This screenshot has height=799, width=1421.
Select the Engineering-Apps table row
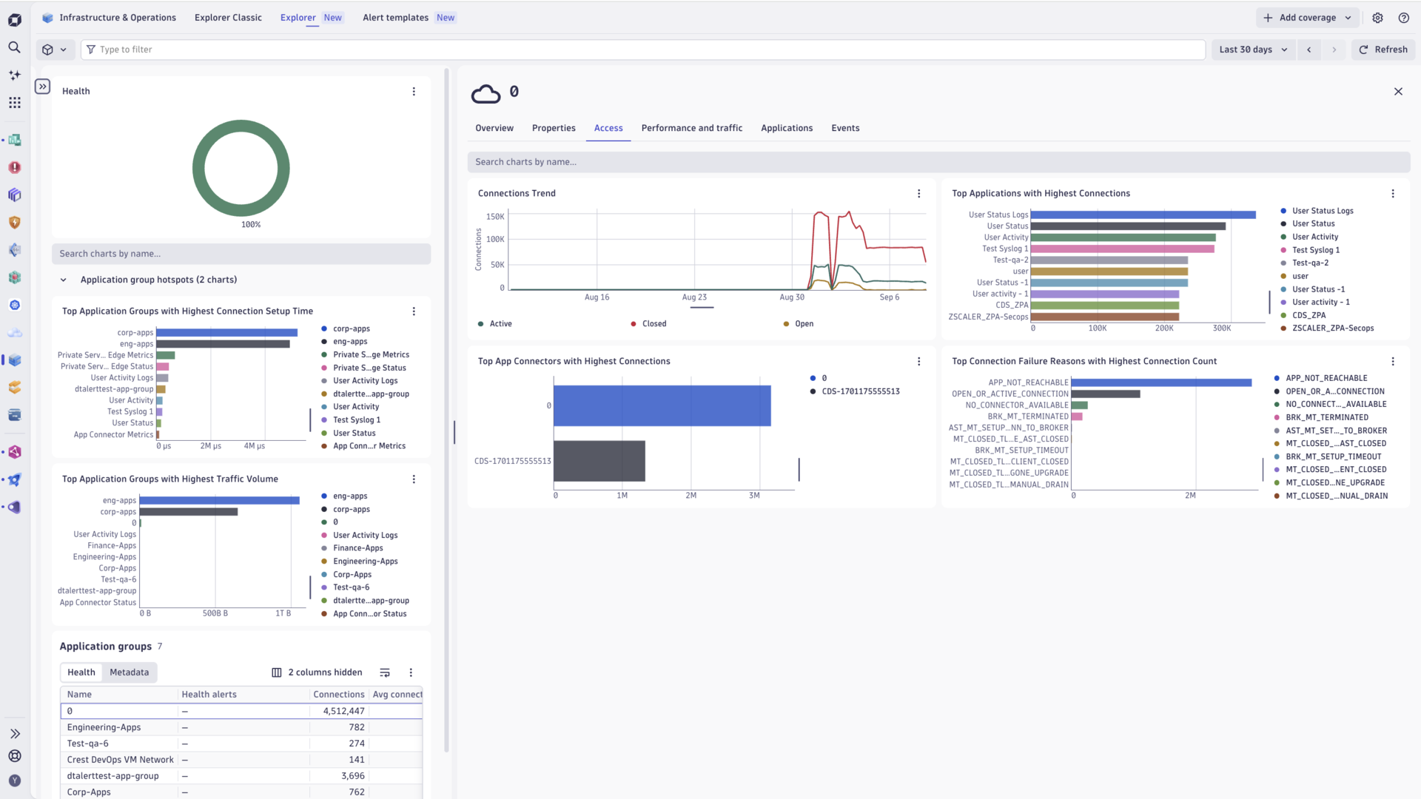click(x=241, y=727)
